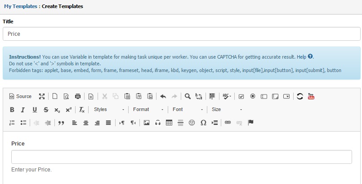This screenshot has width=362, height=184.
Task: Click the Remove Format icon
Action: pos(82,110)
